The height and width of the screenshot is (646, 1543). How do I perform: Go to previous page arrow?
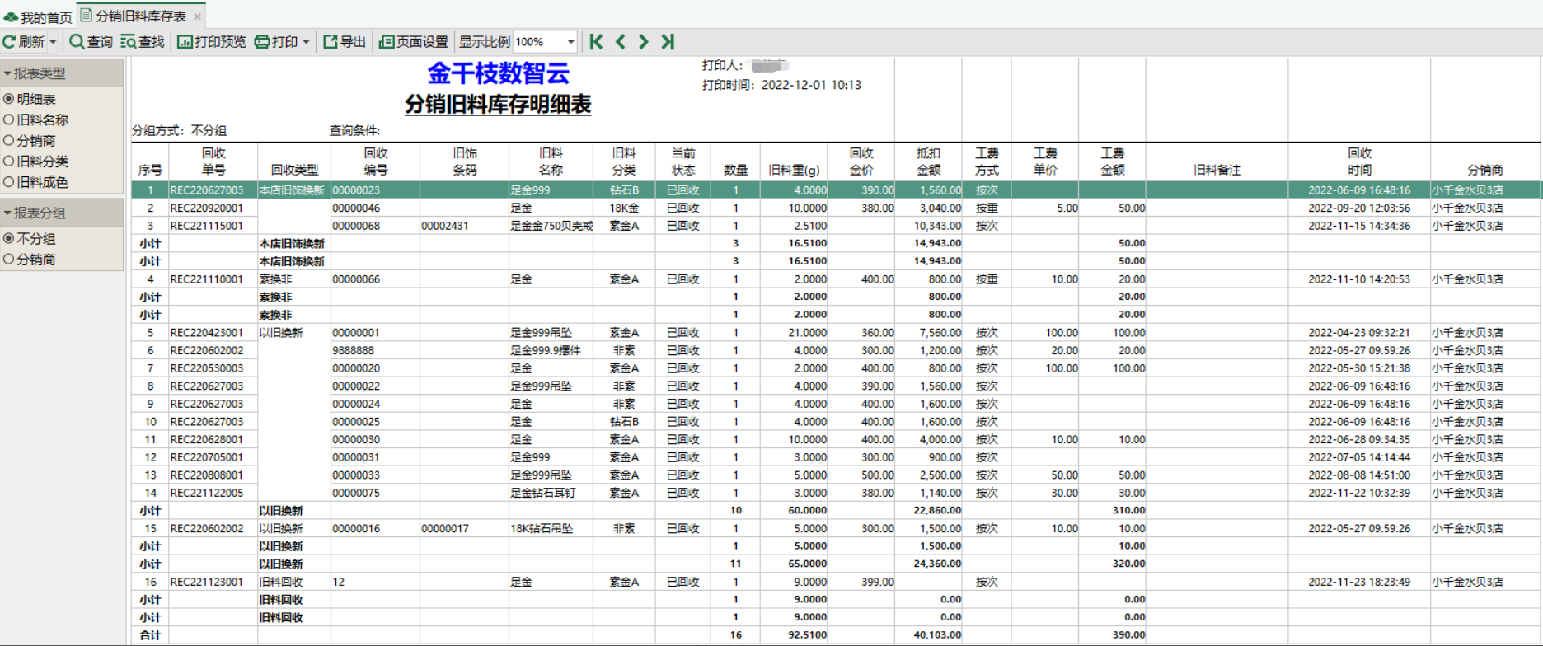pyautogui.click(x=621, y=41)
